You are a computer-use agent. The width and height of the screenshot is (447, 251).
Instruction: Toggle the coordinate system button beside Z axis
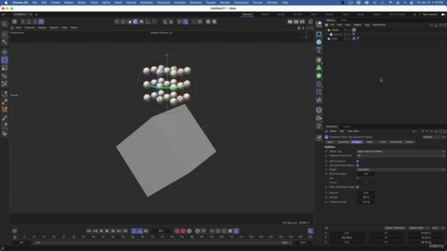(x=41, y=22)
